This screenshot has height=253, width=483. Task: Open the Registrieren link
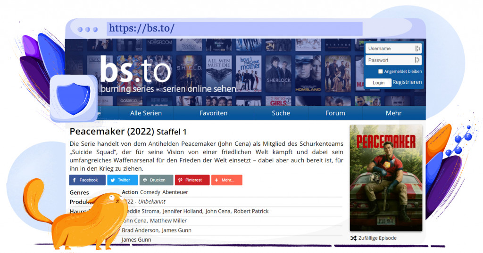(407, 82)
